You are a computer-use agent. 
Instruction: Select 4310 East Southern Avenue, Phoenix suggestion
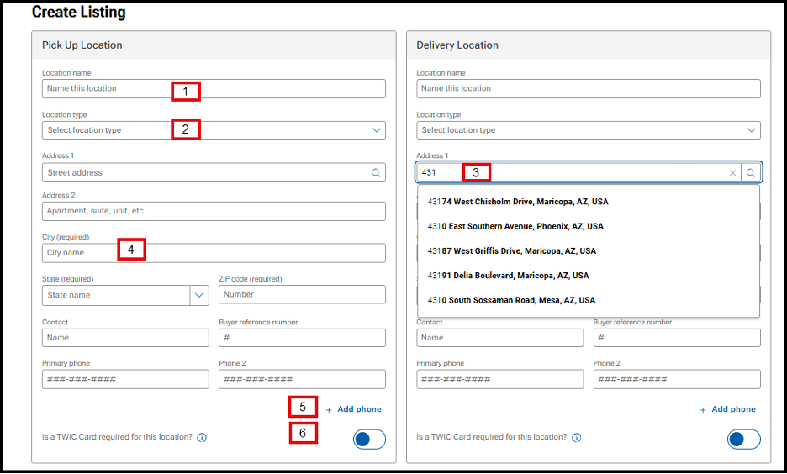coord(515,226)
